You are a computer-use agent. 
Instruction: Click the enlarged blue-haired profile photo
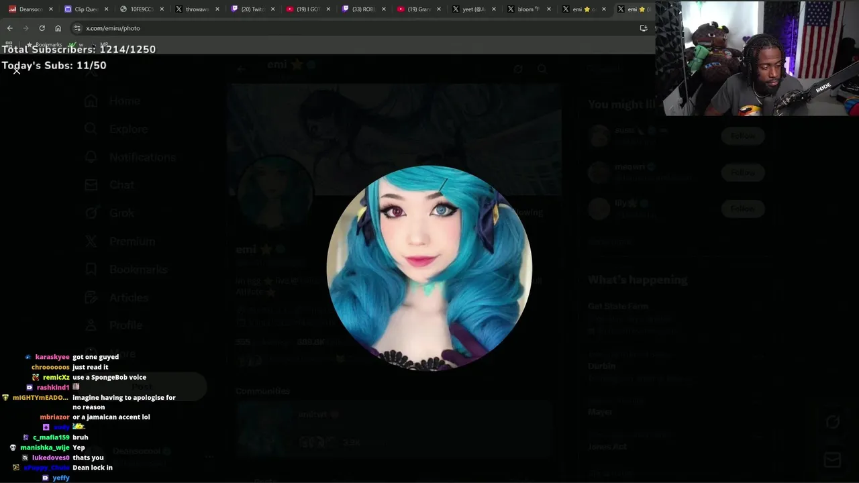point(429,268)
